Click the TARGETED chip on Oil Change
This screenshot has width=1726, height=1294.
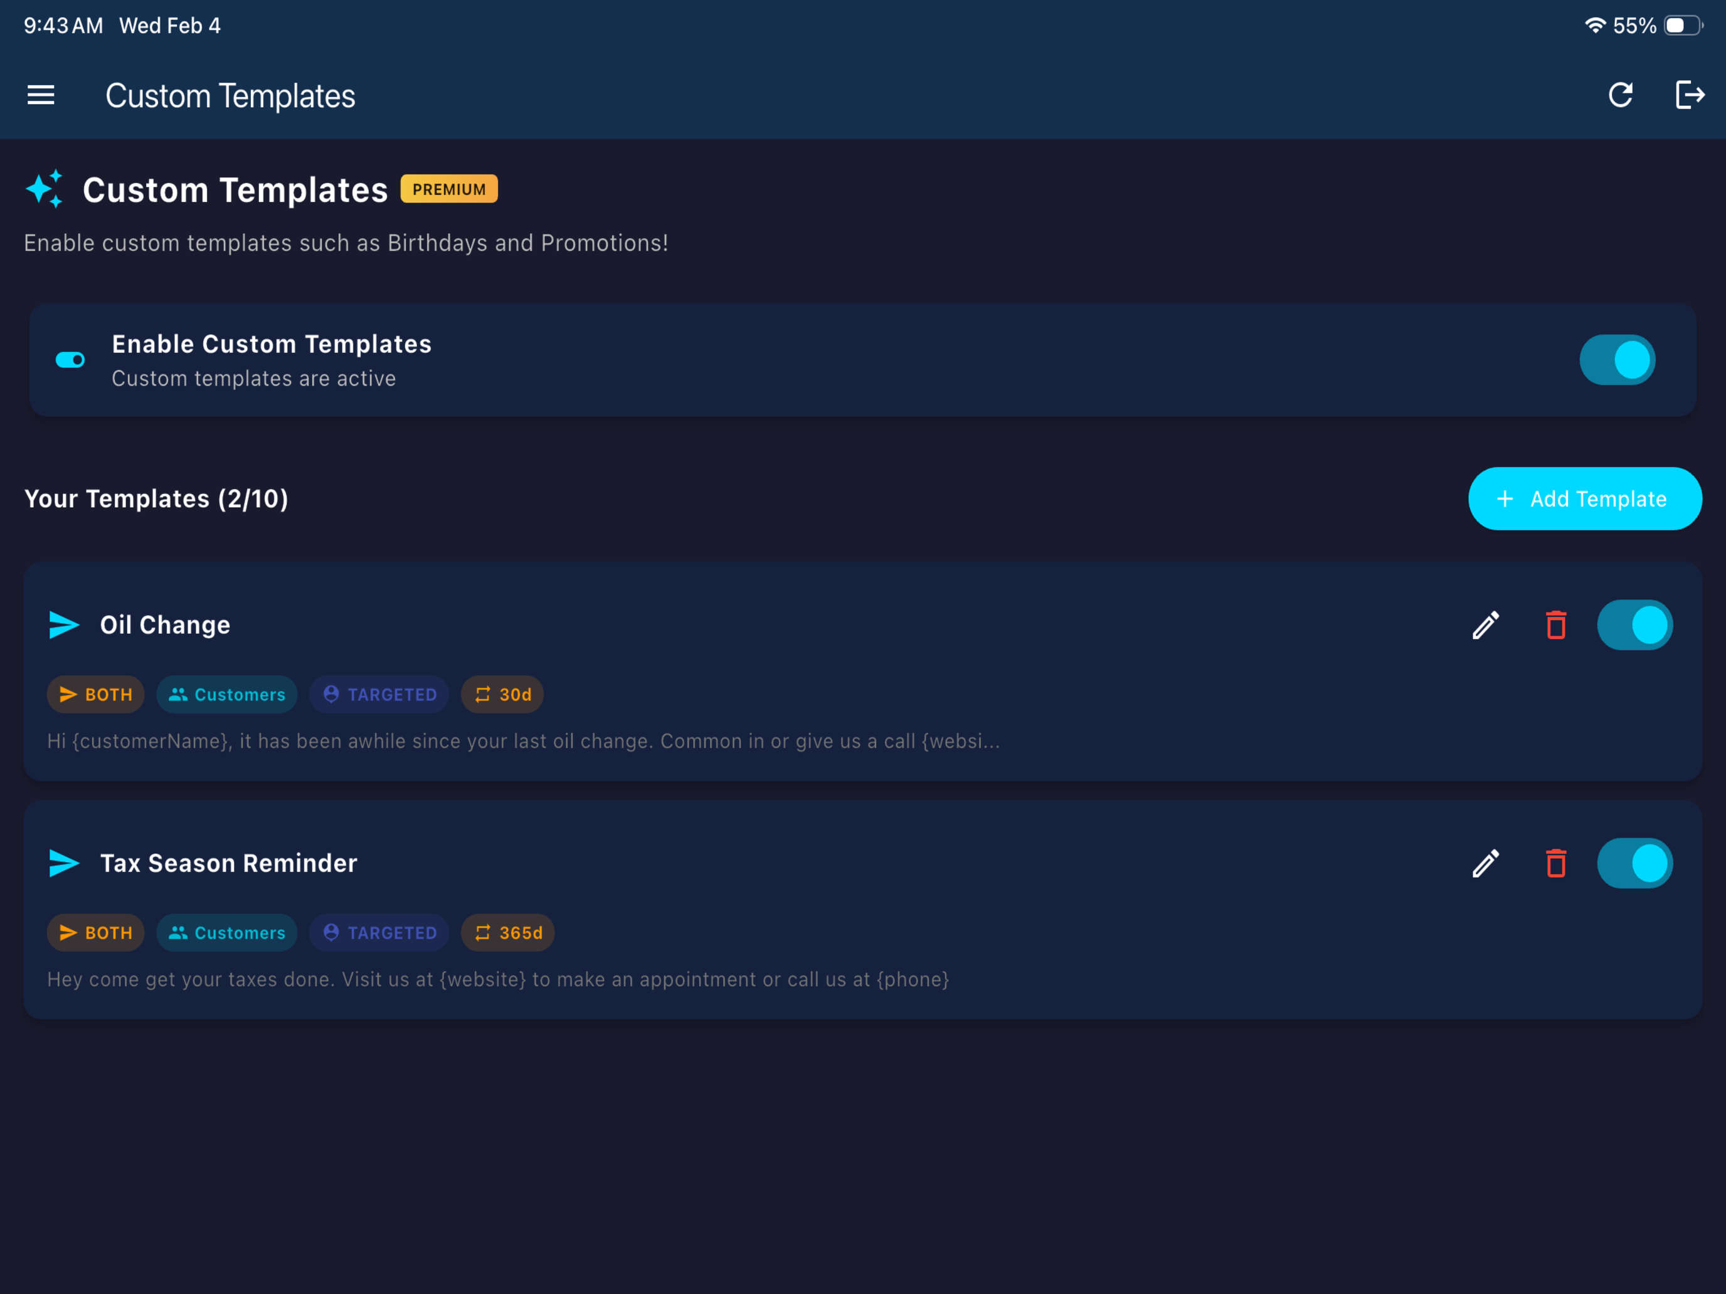(379, 694)
